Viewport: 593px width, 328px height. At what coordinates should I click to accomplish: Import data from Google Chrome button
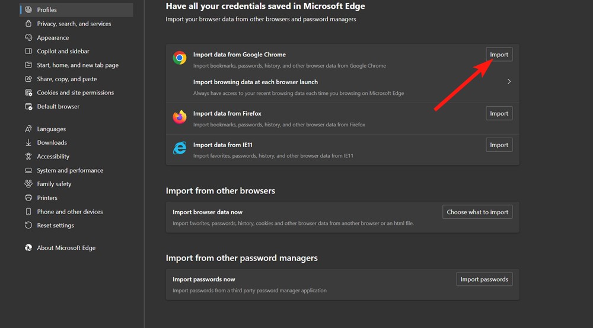coord(499,55)
